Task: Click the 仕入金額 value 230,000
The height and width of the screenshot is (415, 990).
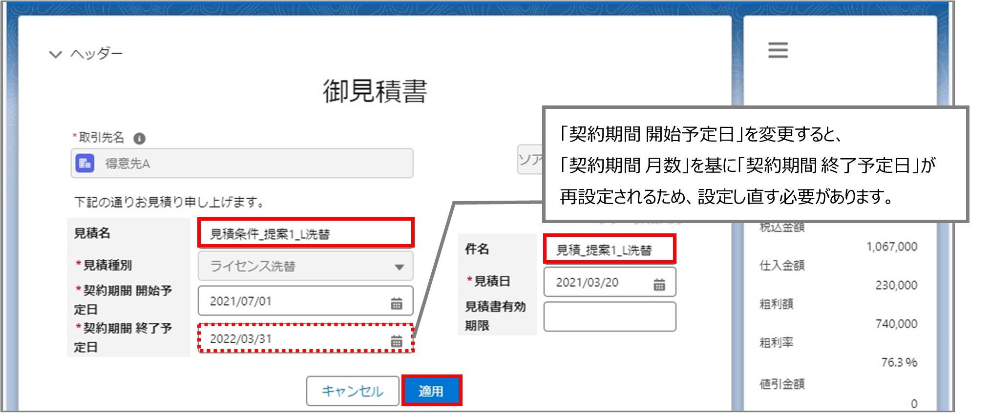Action: pyautogui.click(x=896, y=285)
